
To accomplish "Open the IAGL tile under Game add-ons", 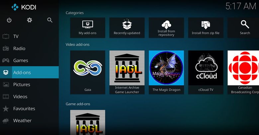I will coord(88,122).
